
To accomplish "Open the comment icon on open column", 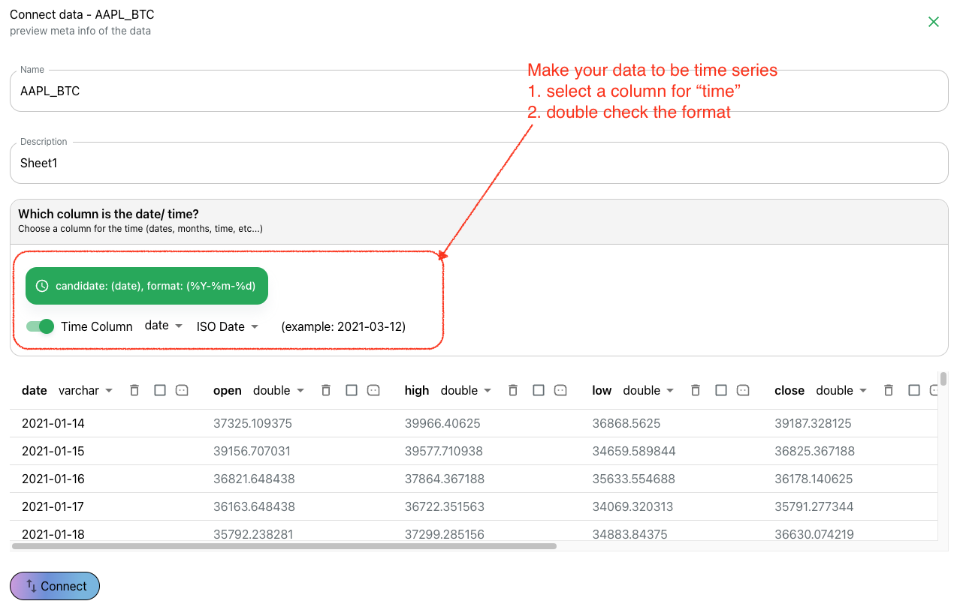I will 373,390.
